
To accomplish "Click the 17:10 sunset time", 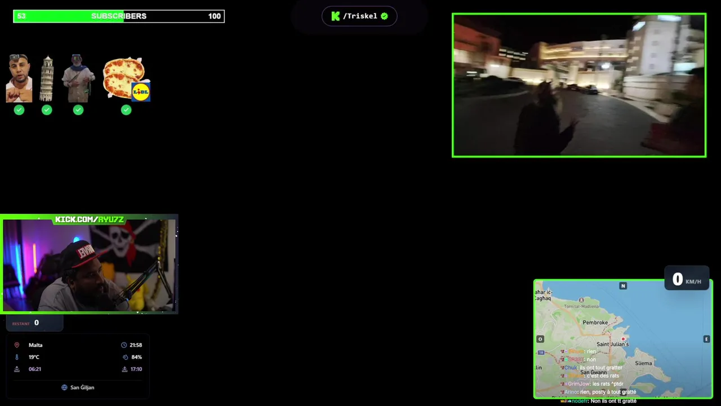I will point(136,369).
